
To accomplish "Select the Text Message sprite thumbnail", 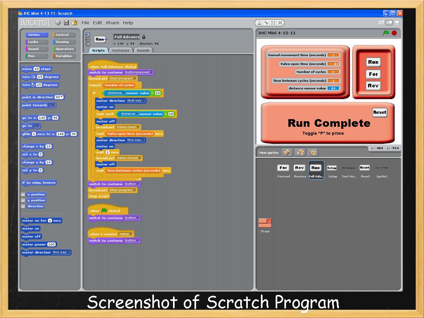I will tap(349, 171).
